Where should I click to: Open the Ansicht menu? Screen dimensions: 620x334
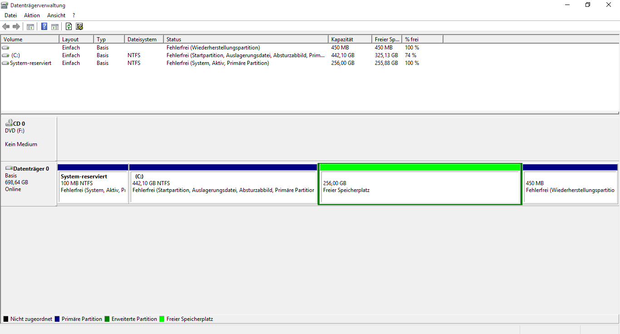pos(56,15)
